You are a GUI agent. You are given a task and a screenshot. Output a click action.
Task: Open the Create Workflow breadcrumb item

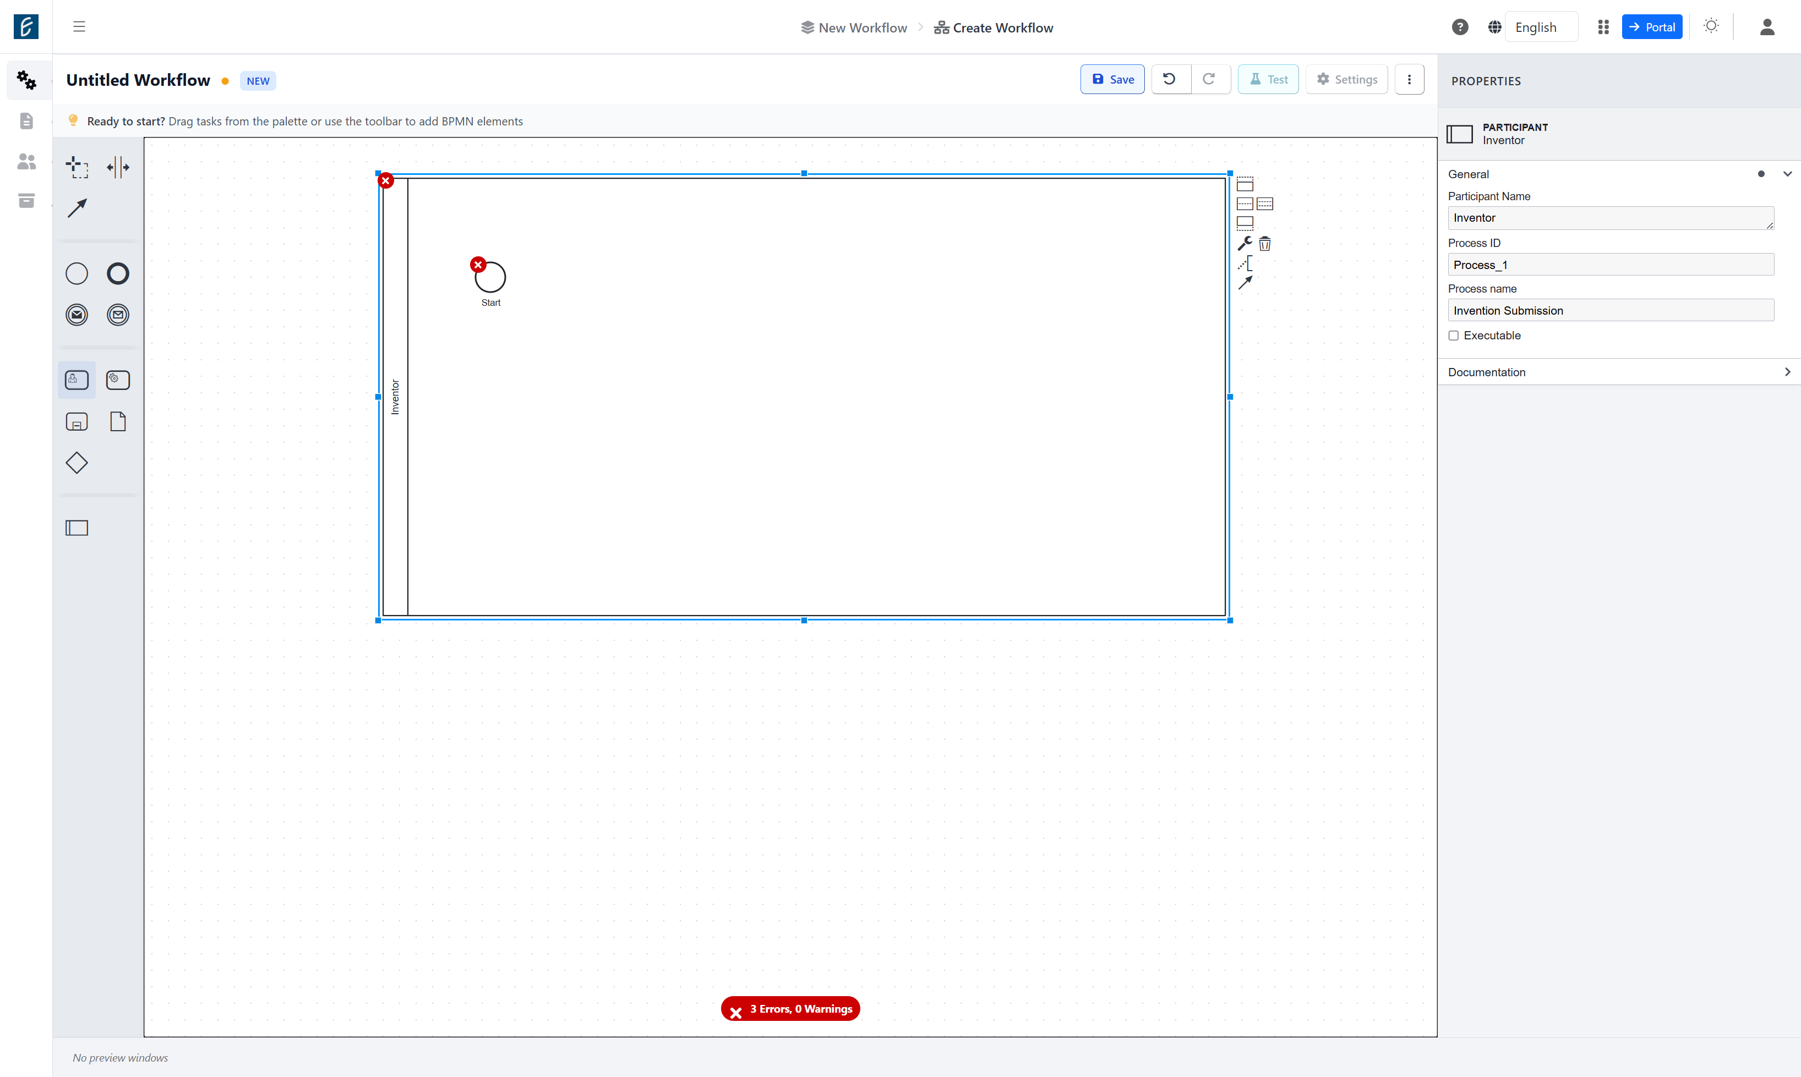(993, 28)
